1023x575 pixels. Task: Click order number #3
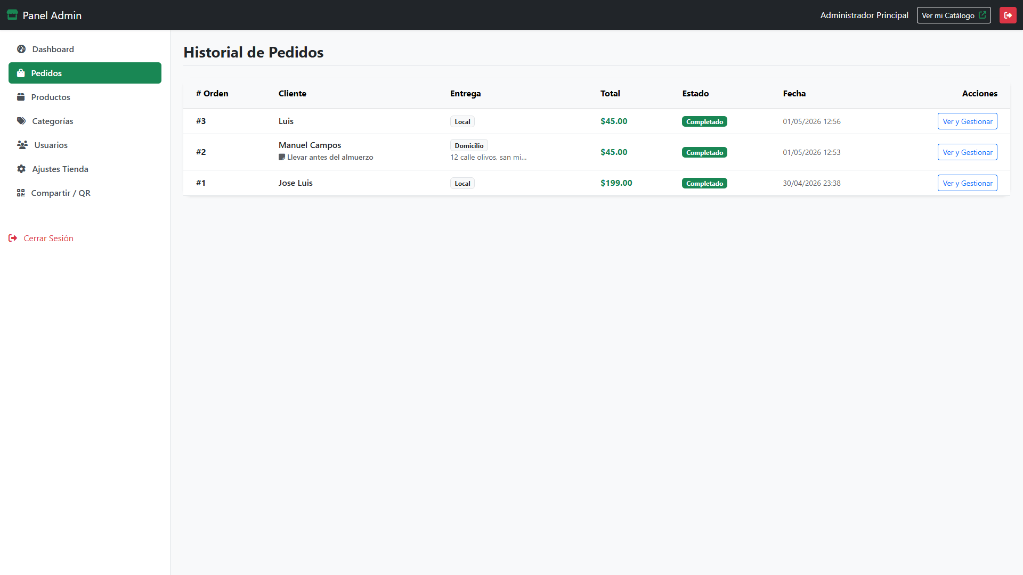tap(201, 121)
